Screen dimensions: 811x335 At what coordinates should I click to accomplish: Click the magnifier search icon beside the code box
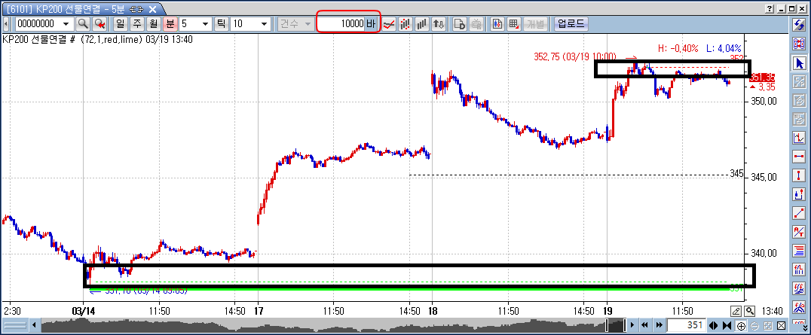(84, 23)
